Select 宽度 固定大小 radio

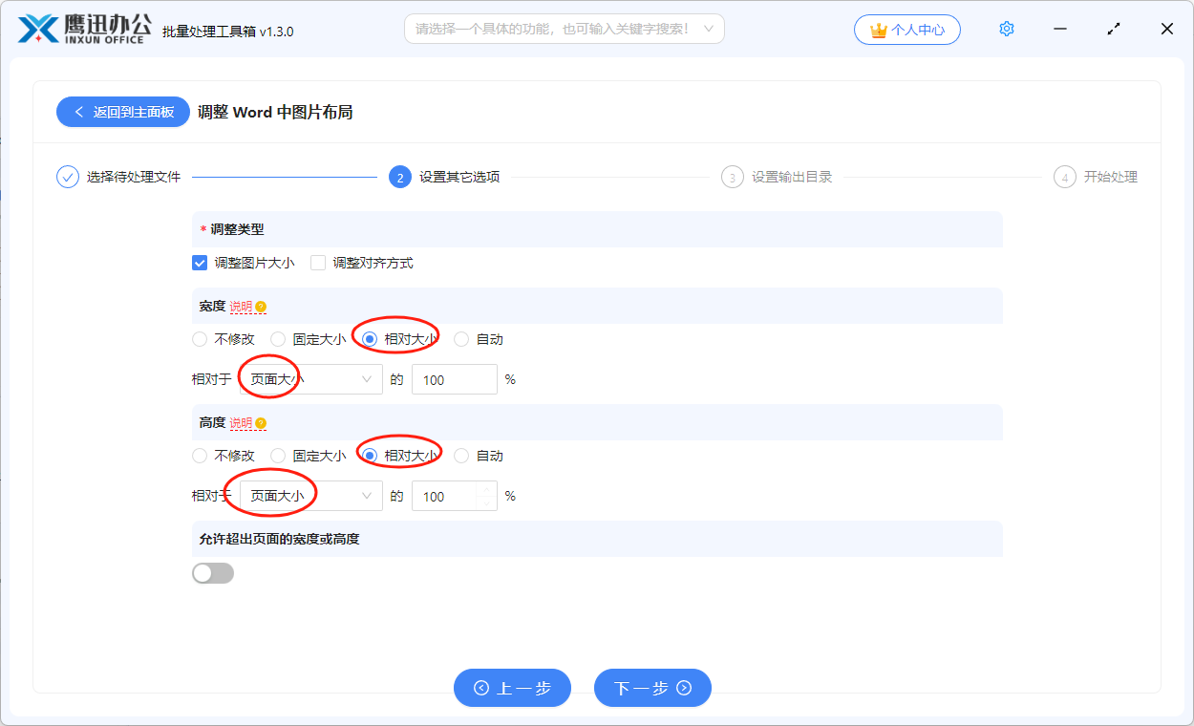[278, 339]
